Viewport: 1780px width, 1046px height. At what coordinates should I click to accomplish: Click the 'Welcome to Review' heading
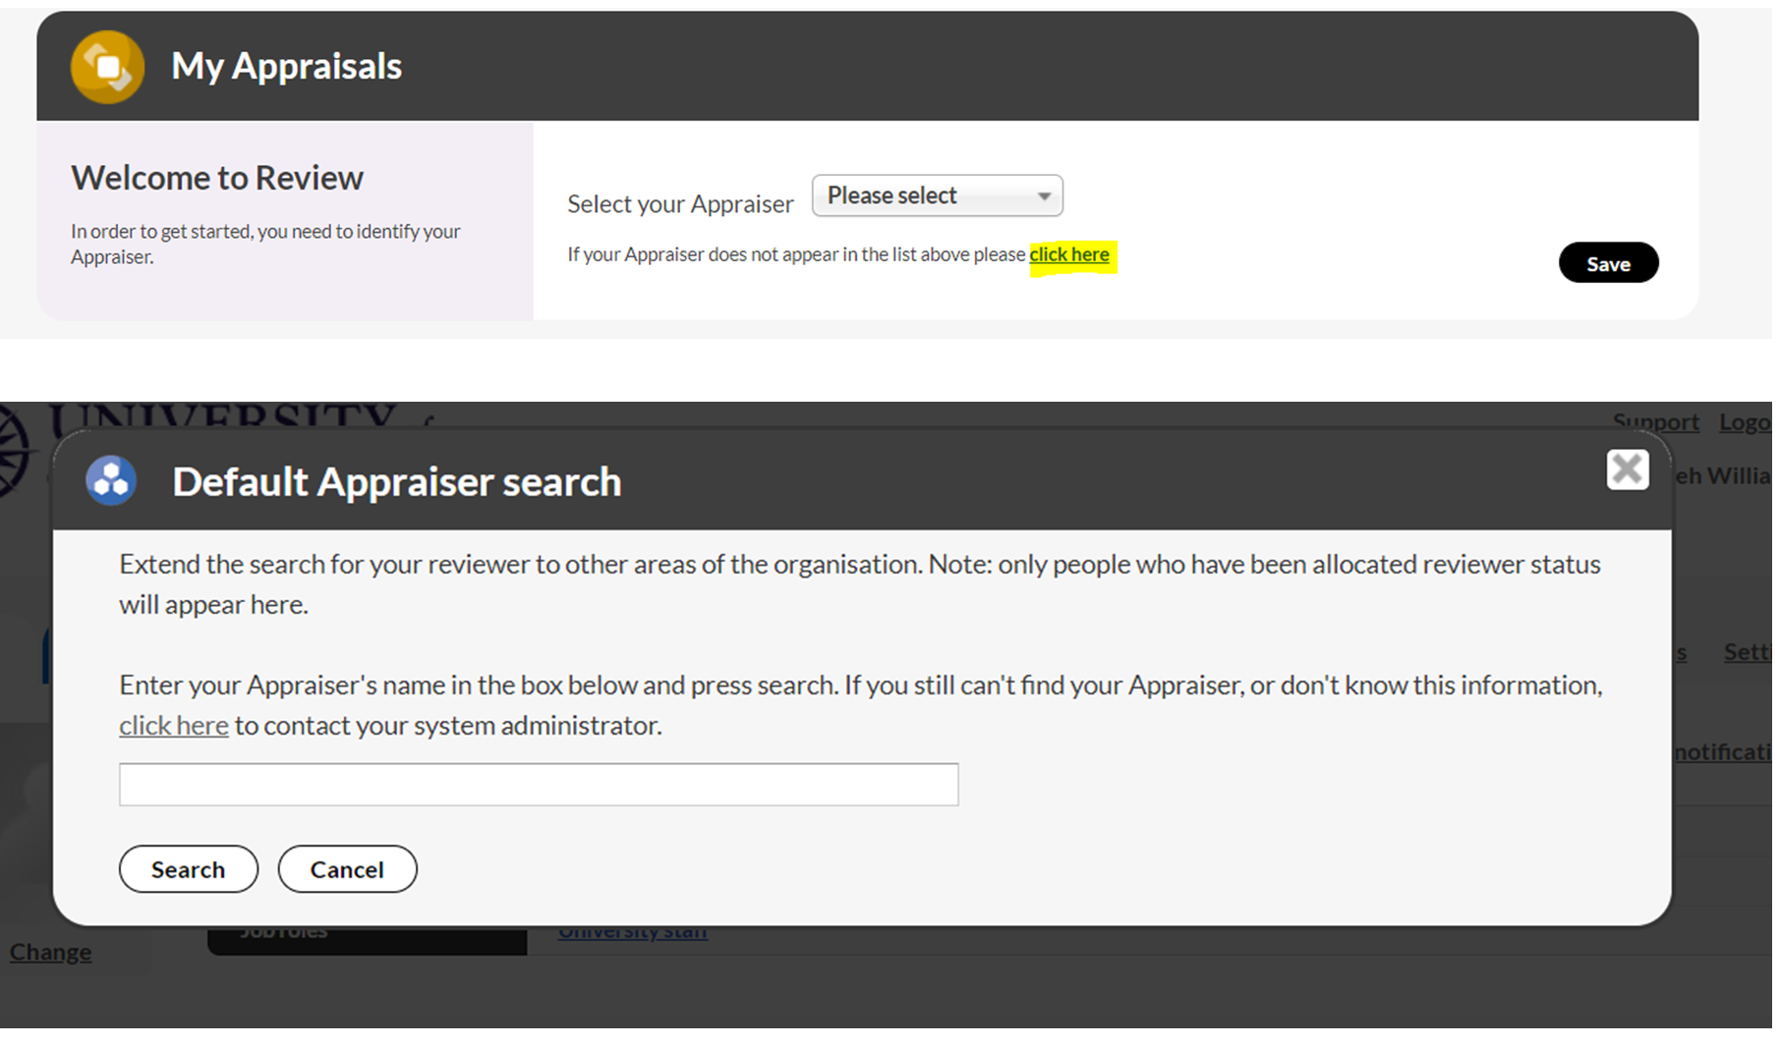[217, 178]
